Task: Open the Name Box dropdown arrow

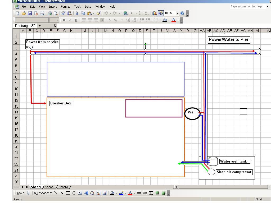Action: point(39,26)
